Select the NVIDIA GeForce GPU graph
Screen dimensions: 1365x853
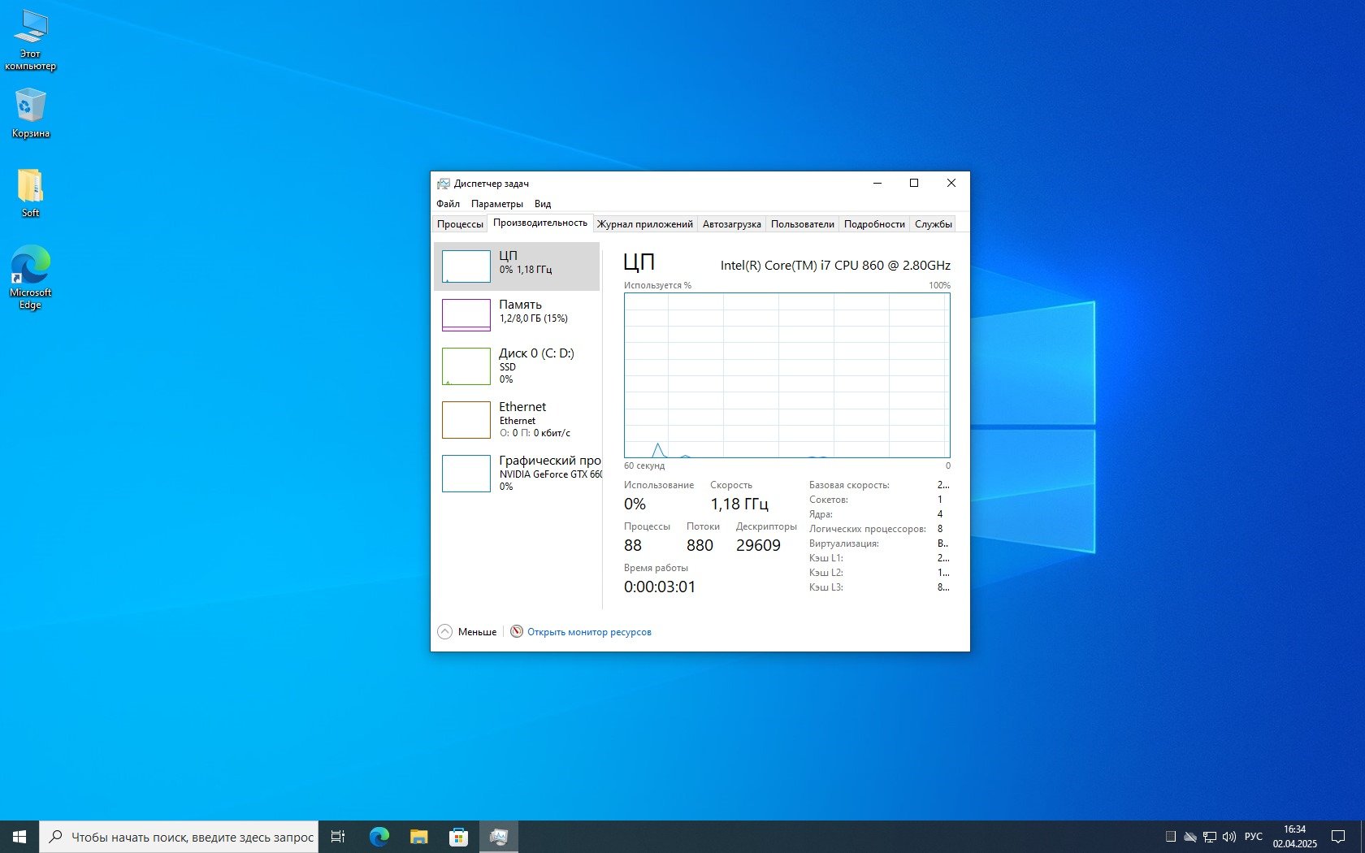(517, 474)
